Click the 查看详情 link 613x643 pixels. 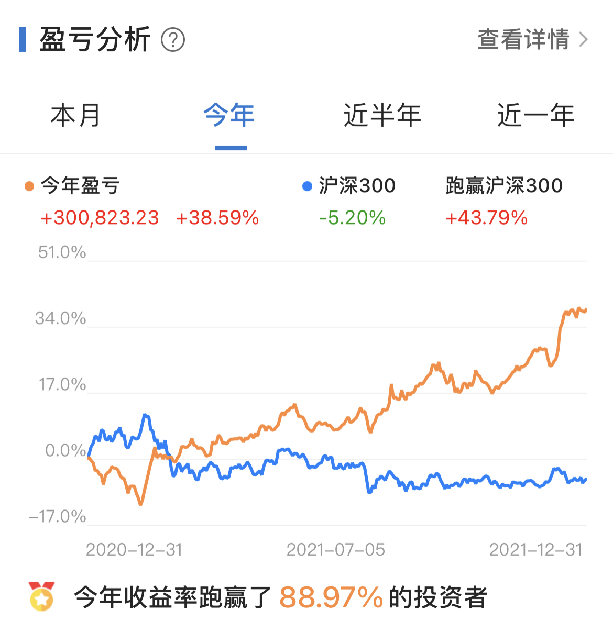pyautogui.click(x=523, y=40)
